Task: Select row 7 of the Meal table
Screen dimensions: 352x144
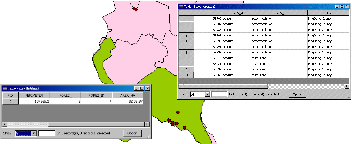Action: pyautogui.click(x=186, y=58)
